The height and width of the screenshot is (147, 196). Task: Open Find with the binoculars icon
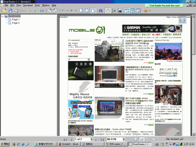click(x=101, y=11)
